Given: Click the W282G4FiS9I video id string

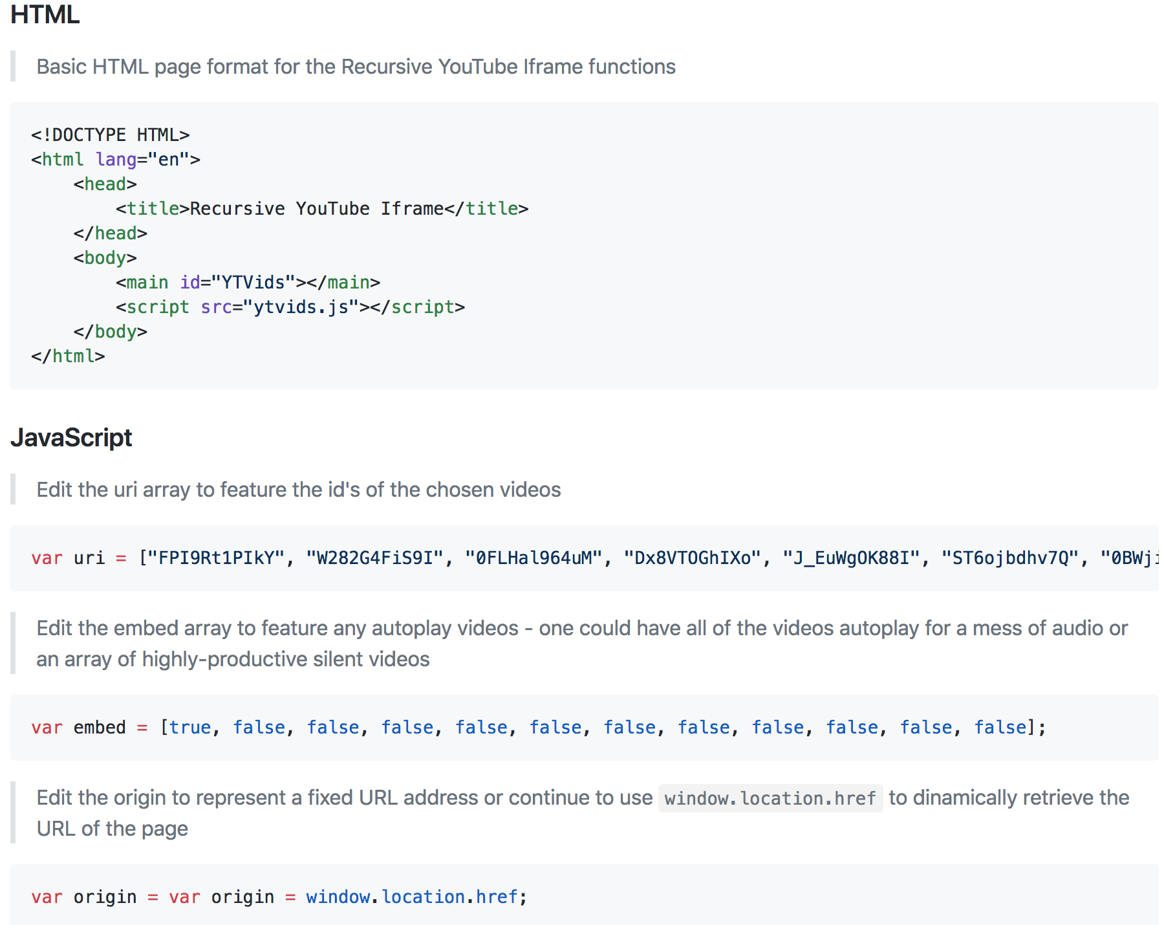Looking at the screenshot, I should point(375,558).
